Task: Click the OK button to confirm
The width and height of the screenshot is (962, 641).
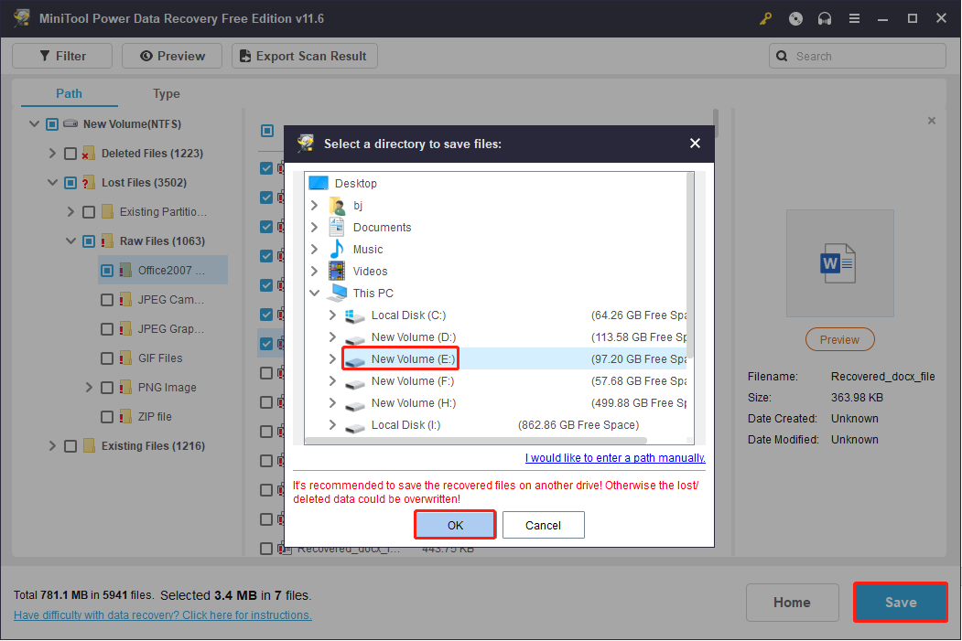Action: tap(454, 525)
